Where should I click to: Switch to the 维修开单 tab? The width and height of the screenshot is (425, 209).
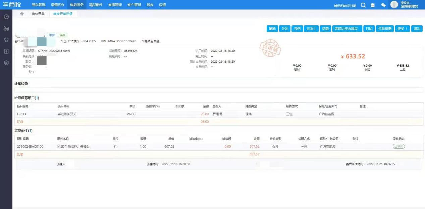pos(38,14)
